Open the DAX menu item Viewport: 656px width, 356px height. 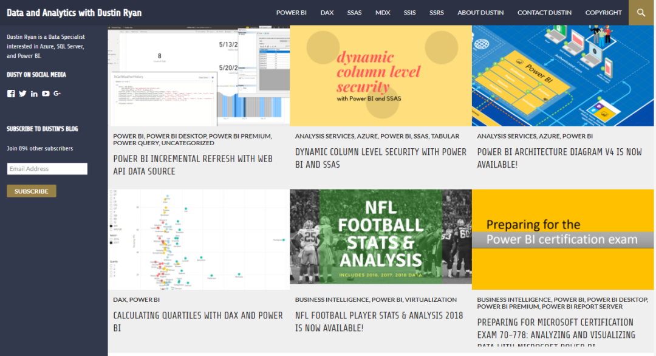click(327, 13)
